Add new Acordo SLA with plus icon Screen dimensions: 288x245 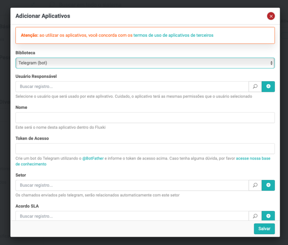(x=268, y=216)
